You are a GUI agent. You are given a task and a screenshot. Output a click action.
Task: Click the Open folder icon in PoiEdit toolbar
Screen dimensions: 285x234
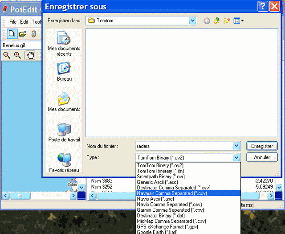pyautogui.click(x=22, y=33)
